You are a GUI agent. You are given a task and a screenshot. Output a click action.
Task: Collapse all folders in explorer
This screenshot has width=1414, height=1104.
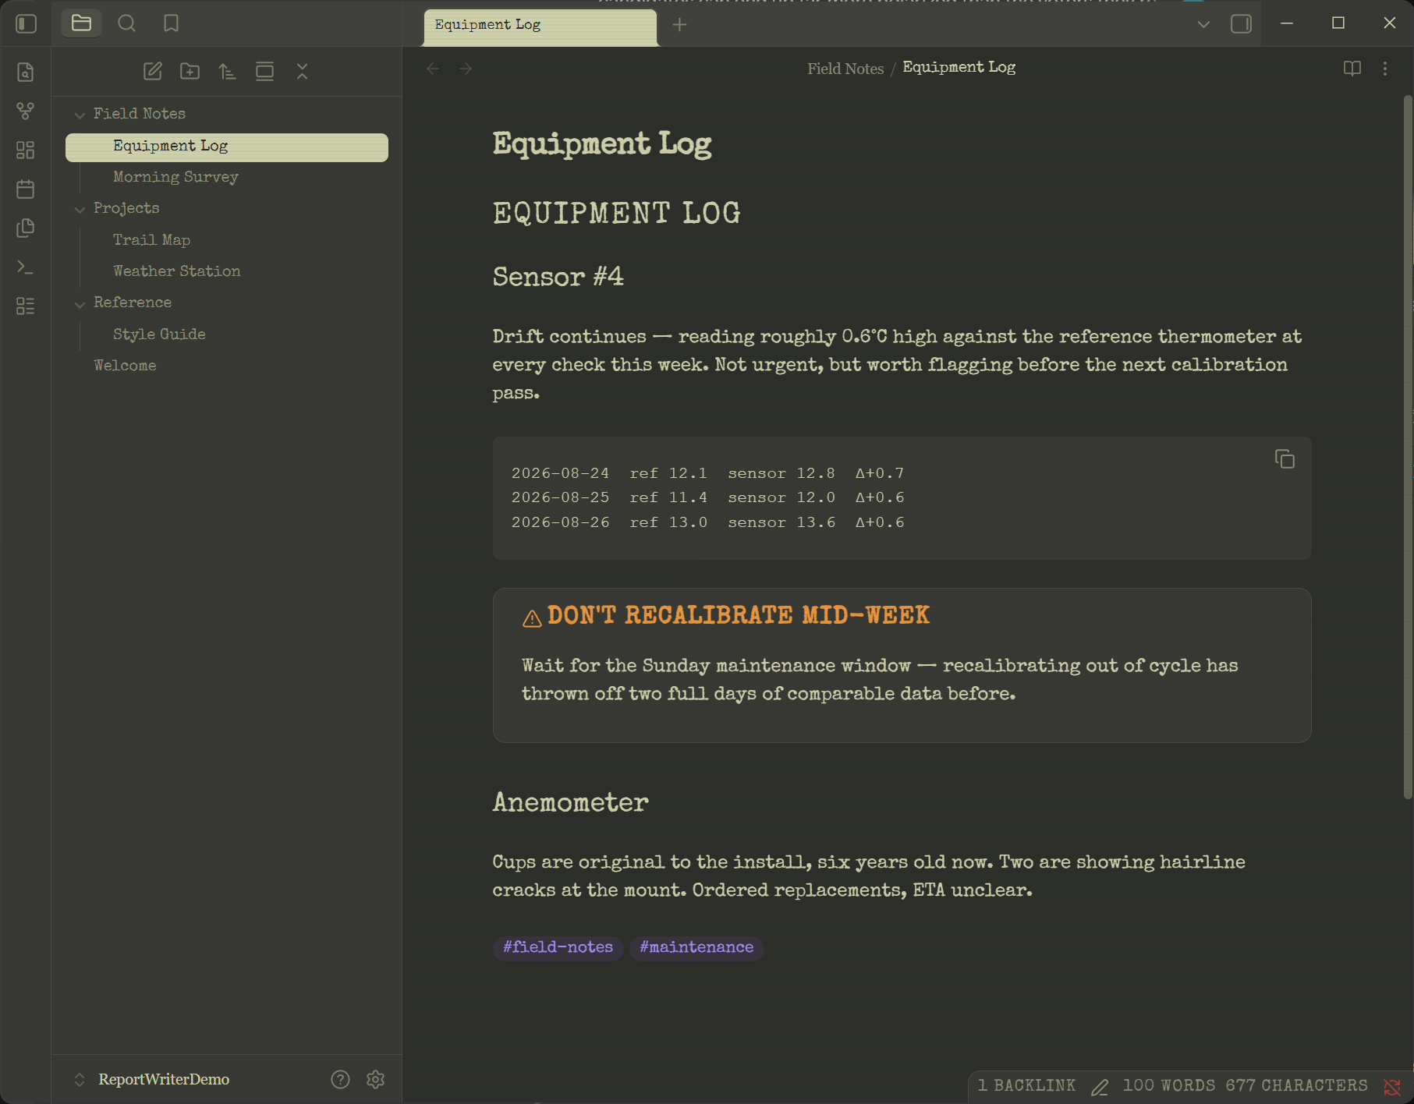tap(303, 72)
